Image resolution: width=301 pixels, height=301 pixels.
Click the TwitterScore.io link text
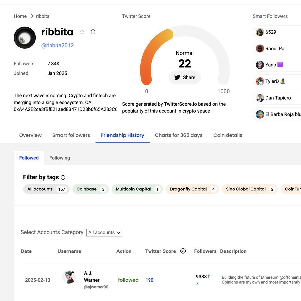180,104
